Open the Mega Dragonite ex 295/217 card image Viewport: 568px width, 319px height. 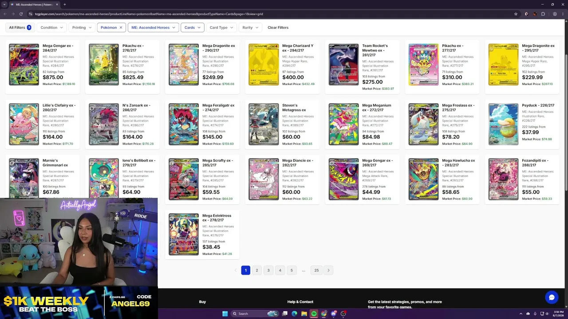(503, 64)
